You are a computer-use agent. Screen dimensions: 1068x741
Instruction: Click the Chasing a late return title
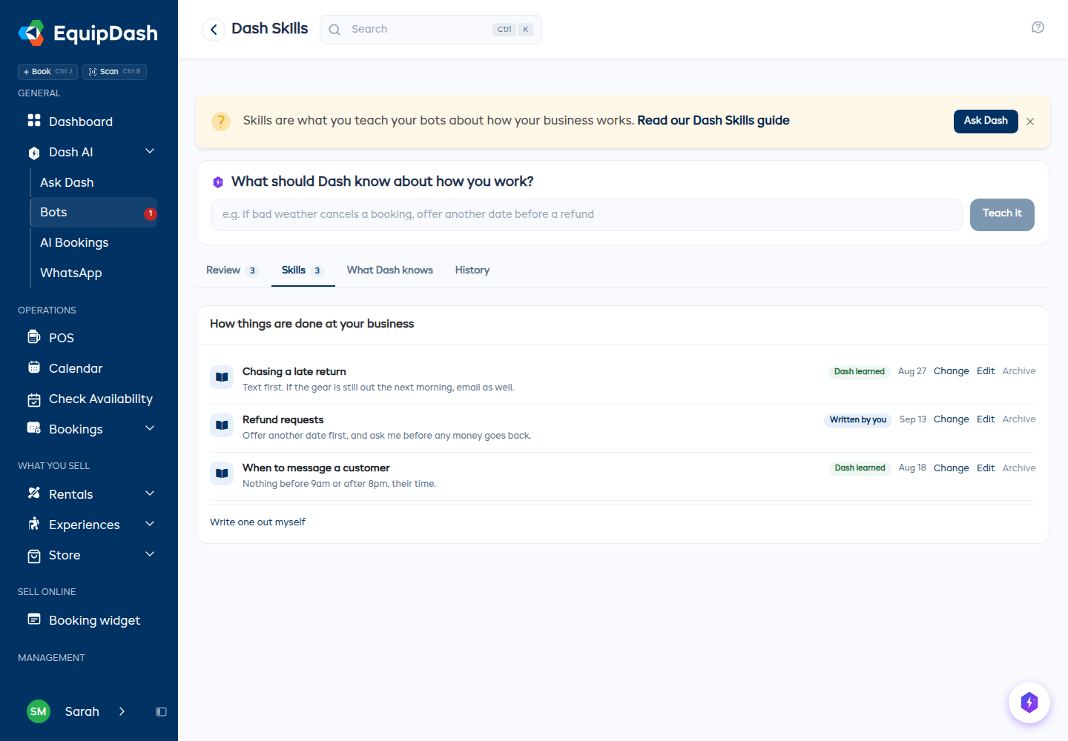click(x=294, y=372)
